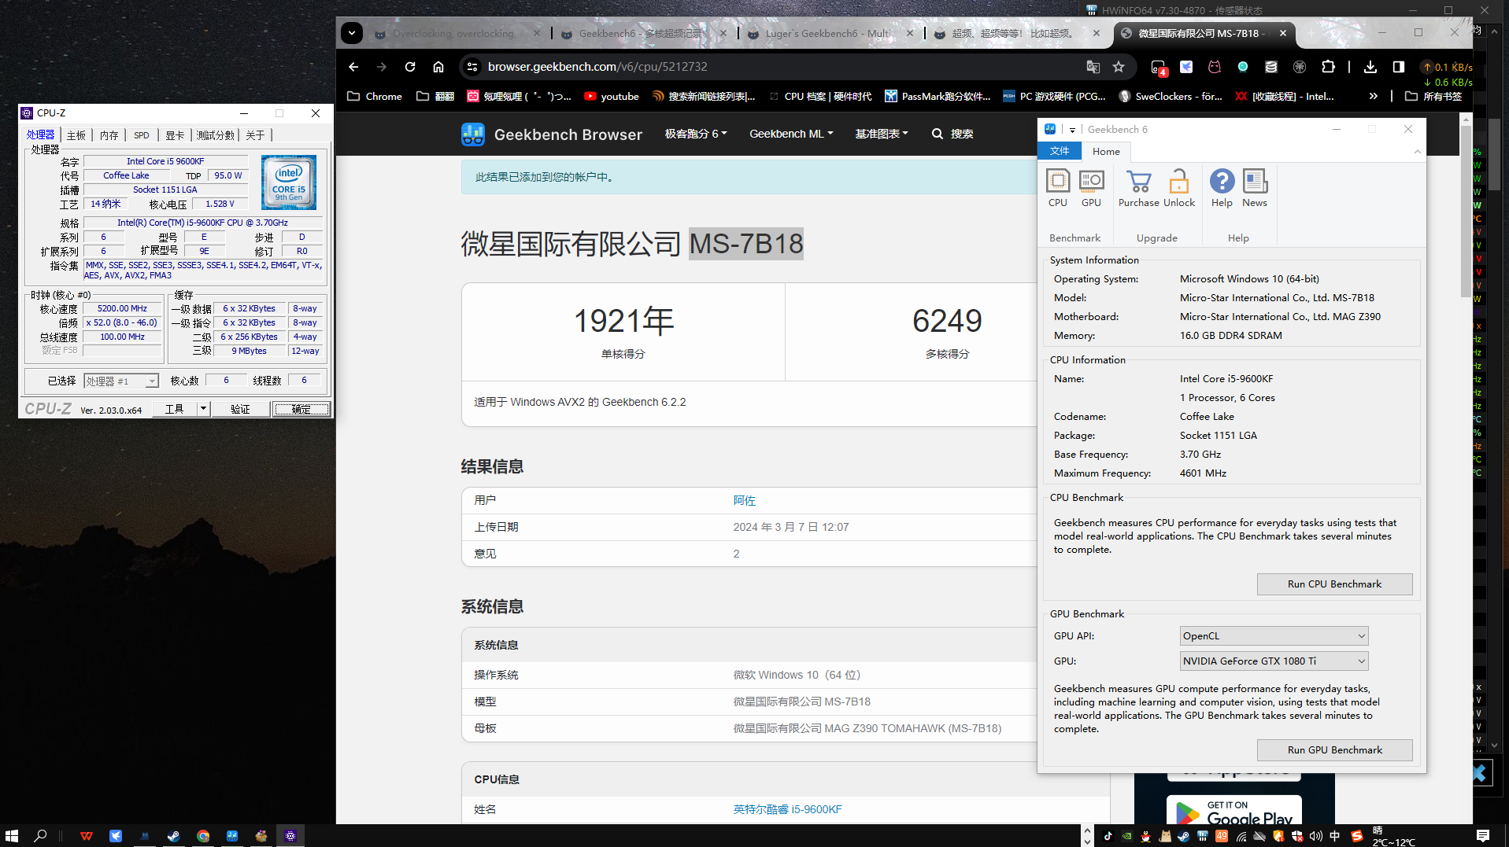Switch to CPU-Z 主板 tab

(x=76, y=135)
